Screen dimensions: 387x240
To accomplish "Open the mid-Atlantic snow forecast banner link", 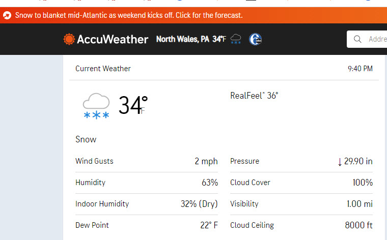I will (x=129, y=15).
